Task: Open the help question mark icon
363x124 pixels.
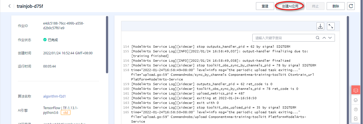Action: pos(356,109)
